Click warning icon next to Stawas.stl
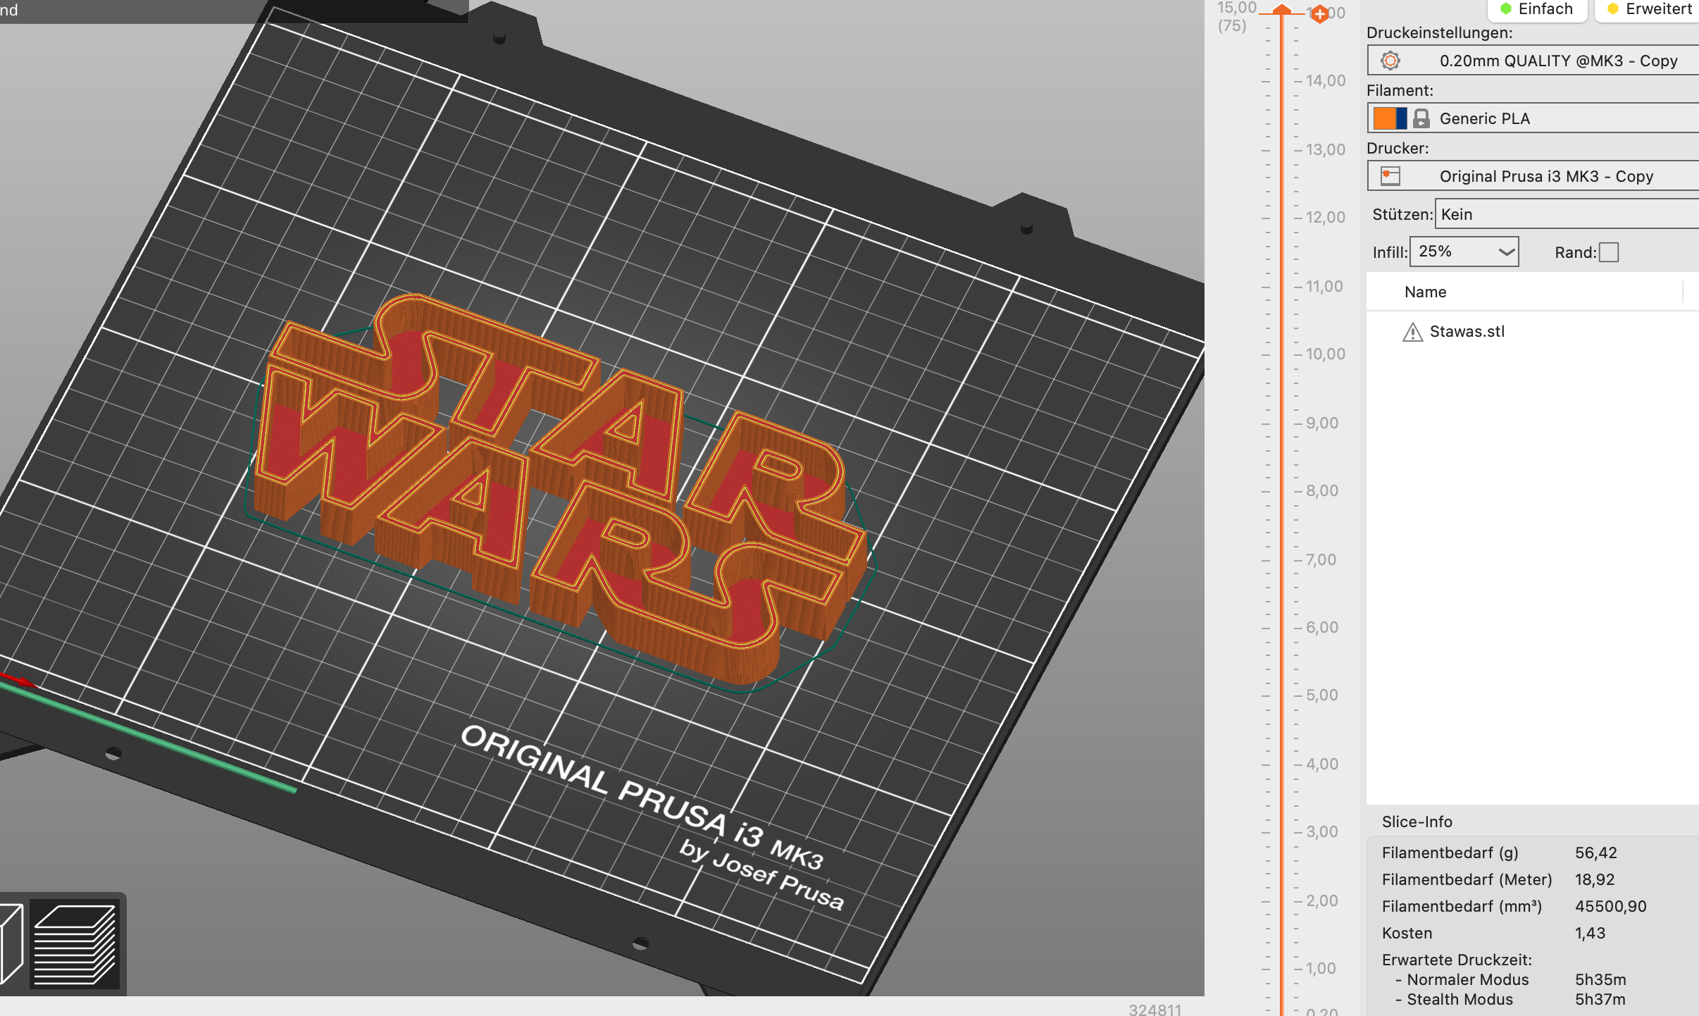Image resolution: width=1699 pixels, height=1016 pixels. click(1412, 332)
